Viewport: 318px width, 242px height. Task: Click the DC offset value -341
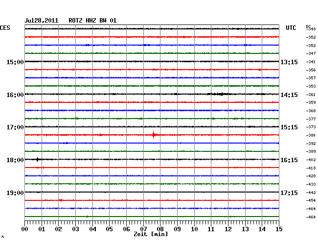(311, 62)
